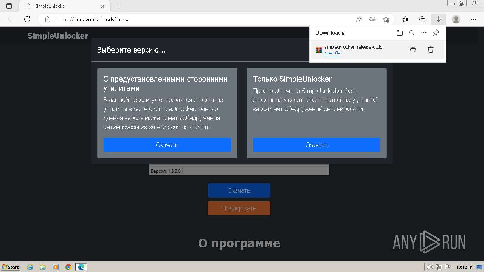Screen dimensions: 484x272
Task: Search downloads in the Downloads panel
Action: click(x=412, y=33)
